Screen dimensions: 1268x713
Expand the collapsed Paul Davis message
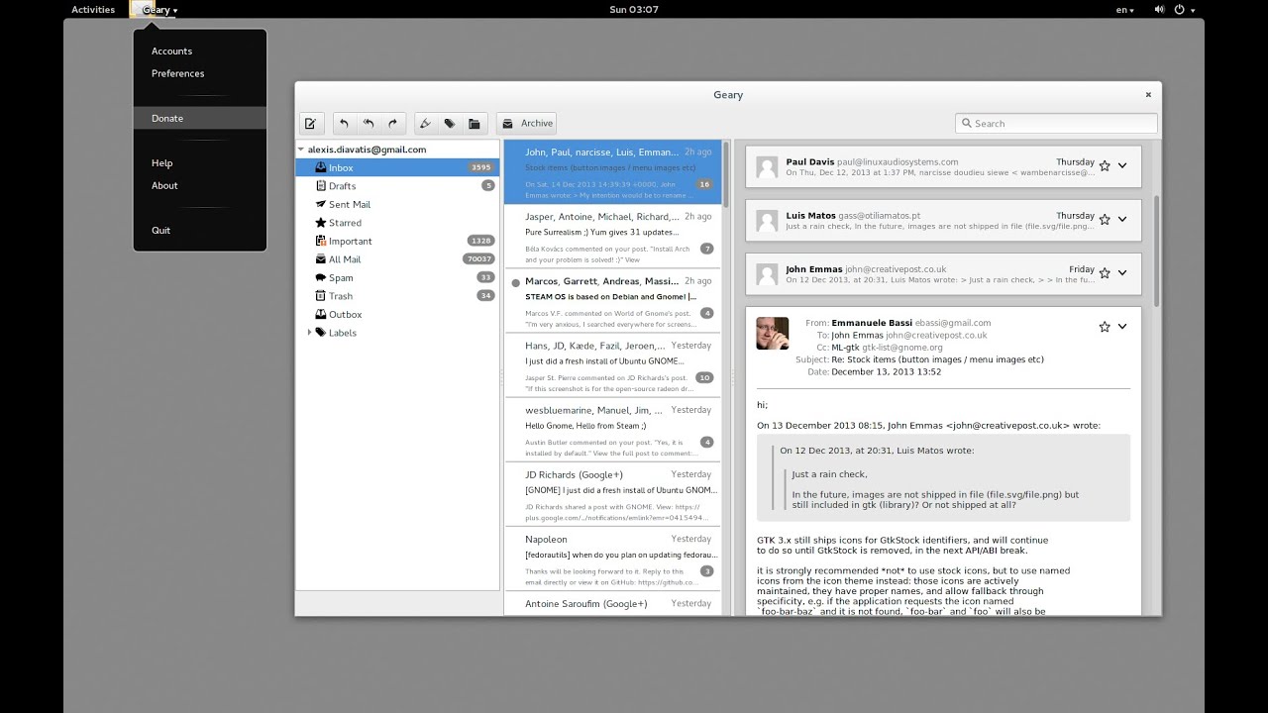(943, 166)
